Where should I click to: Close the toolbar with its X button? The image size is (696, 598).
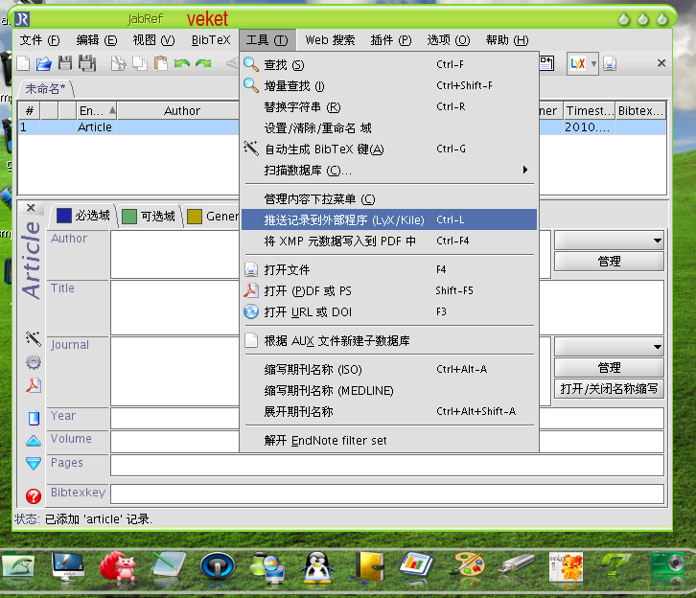click(x=661, y=63)
